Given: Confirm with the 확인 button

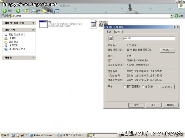Looking at the screenshot, I should click(x=136, y=105).
